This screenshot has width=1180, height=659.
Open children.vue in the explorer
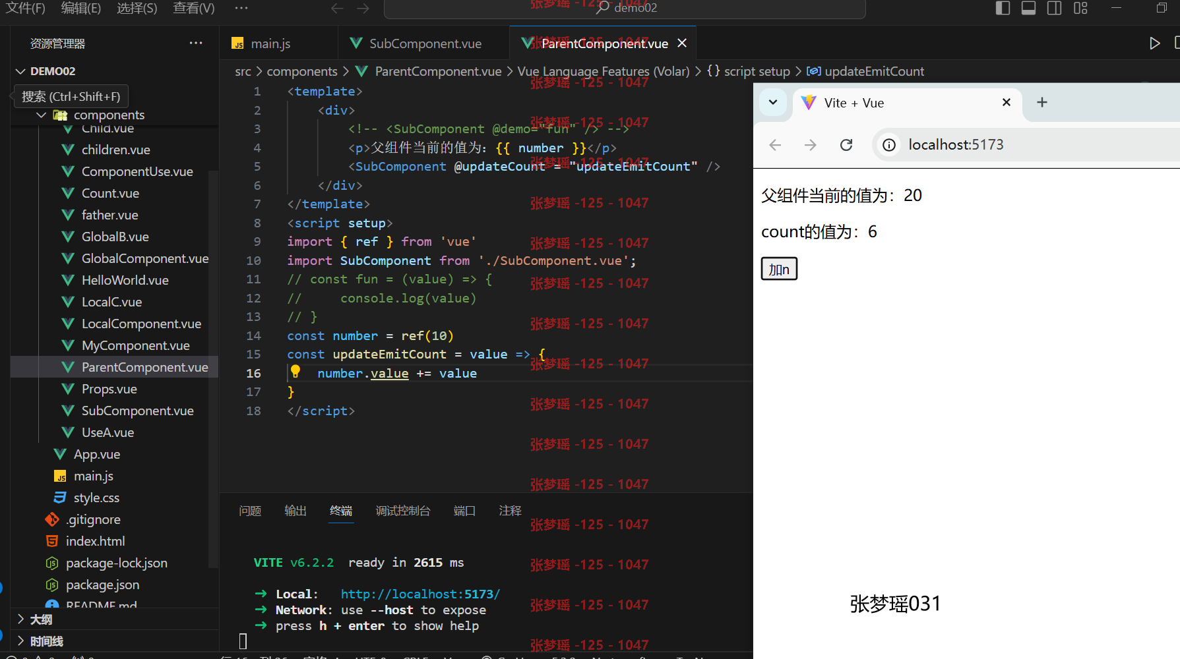coord(115,150)
